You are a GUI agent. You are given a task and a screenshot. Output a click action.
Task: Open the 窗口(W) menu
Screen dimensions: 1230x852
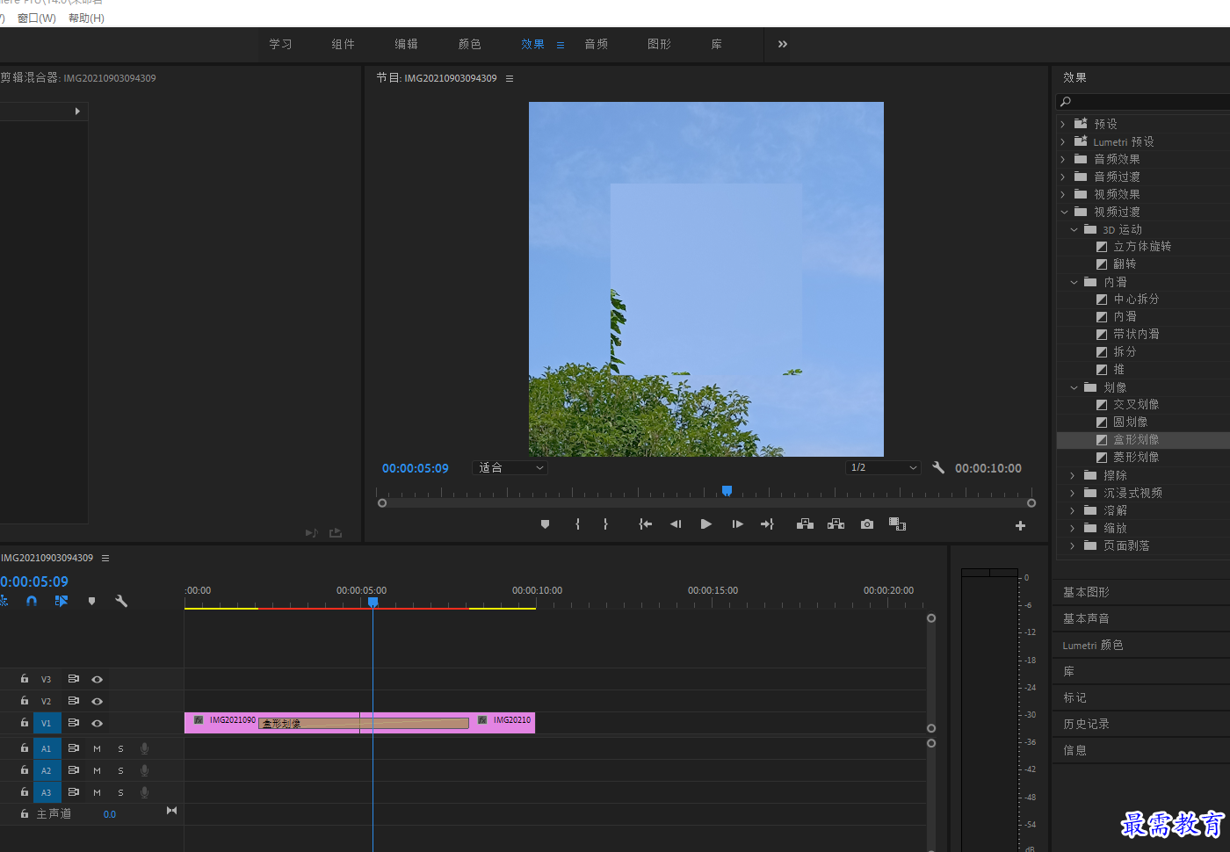coord(37,18)
